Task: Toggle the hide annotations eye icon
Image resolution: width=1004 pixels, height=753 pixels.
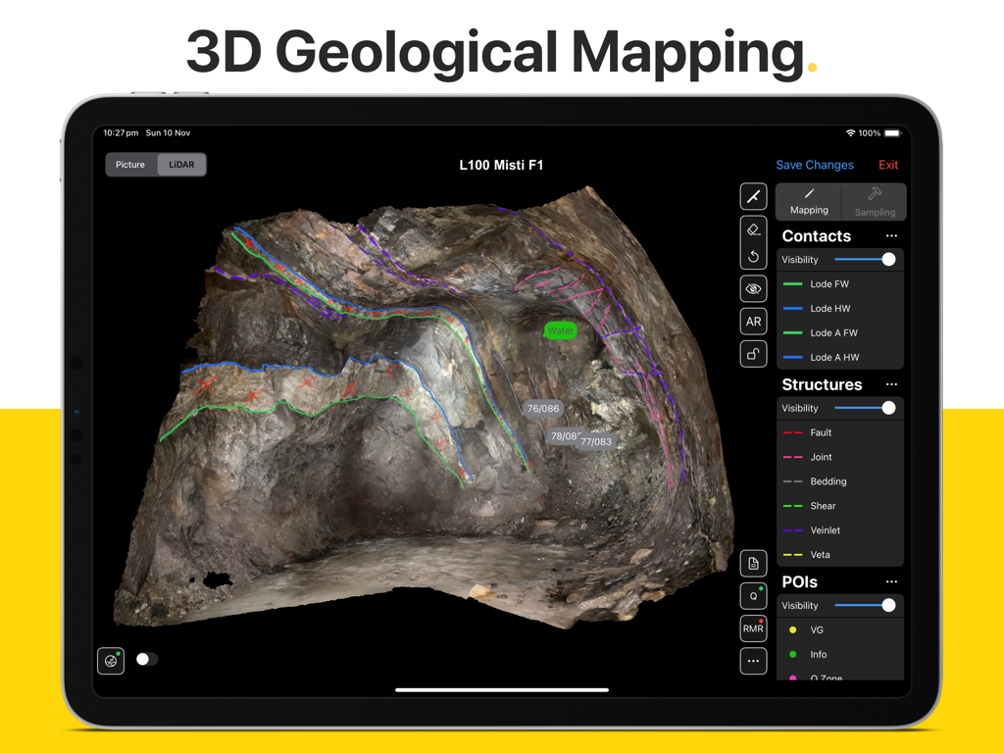Action: 753,288
